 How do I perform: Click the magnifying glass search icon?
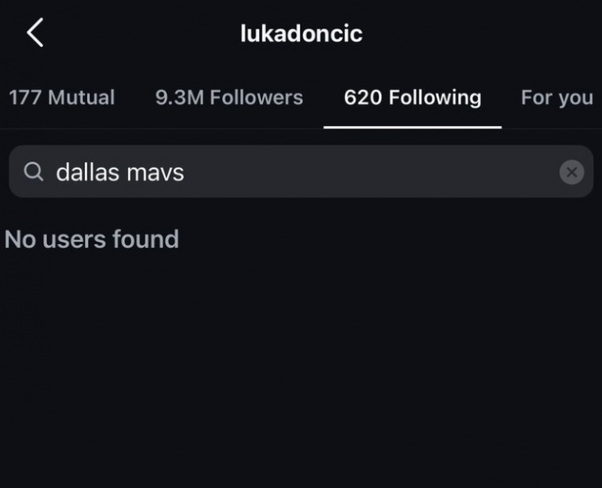33,172
